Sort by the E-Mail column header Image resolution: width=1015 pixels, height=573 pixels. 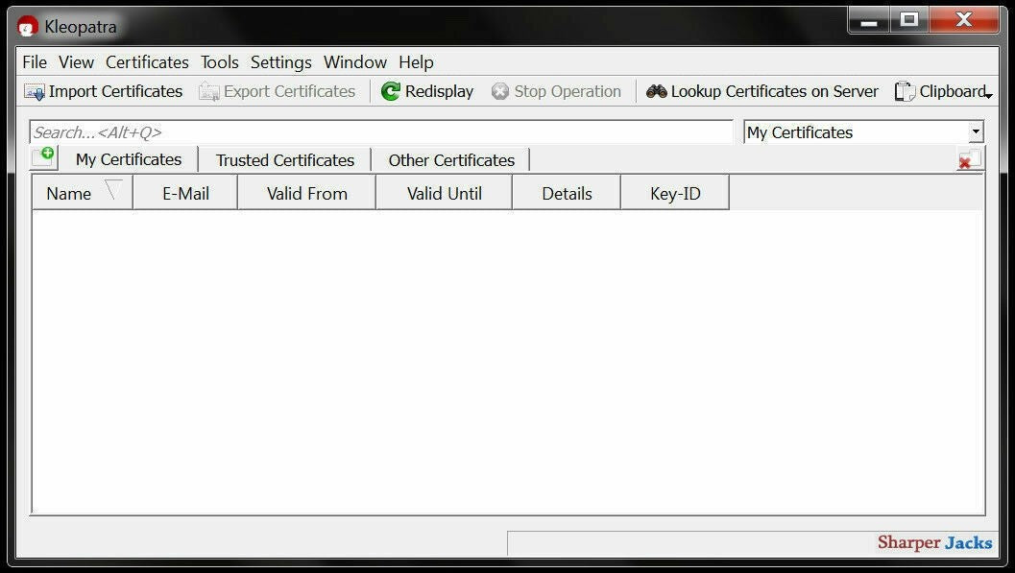[x=183, y=192]
